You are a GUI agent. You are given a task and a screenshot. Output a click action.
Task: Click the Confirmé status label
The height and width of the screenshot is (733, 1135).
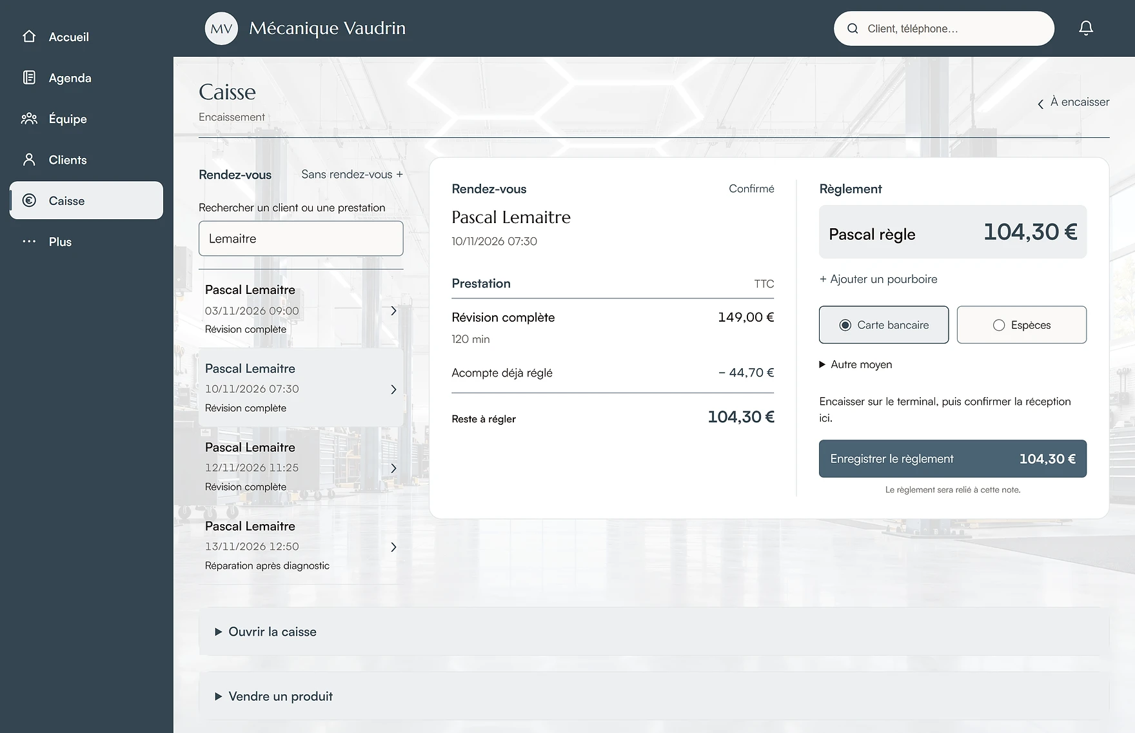click(751, 189)
